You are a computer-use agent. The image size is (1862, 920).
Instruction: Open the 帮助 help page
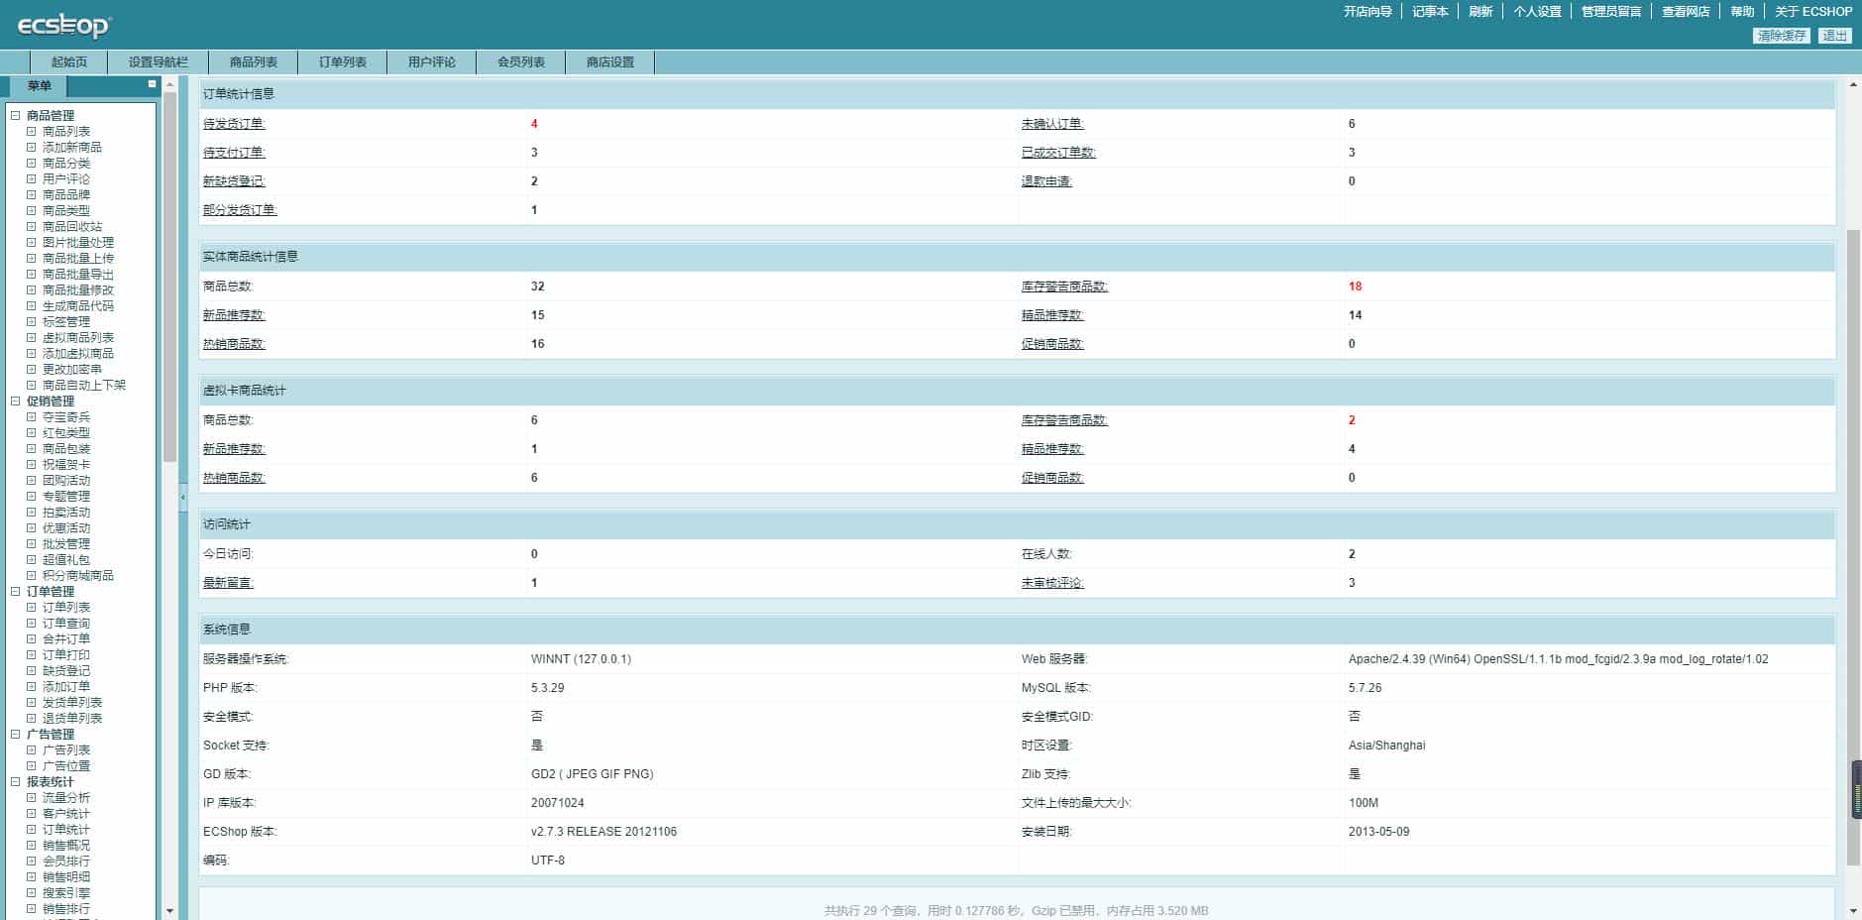(x=1741, y=12)
